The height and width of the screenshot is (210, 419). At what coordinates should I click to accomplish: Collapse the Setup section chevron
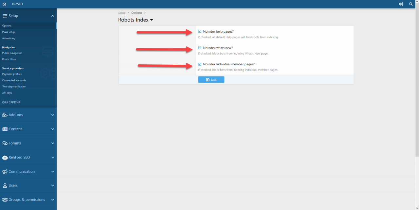(53, 16)
